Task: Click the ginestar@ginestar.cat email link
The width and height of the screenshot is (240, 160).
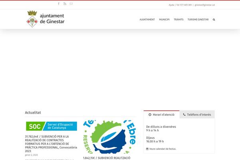Action: click(x=205, y=5)
